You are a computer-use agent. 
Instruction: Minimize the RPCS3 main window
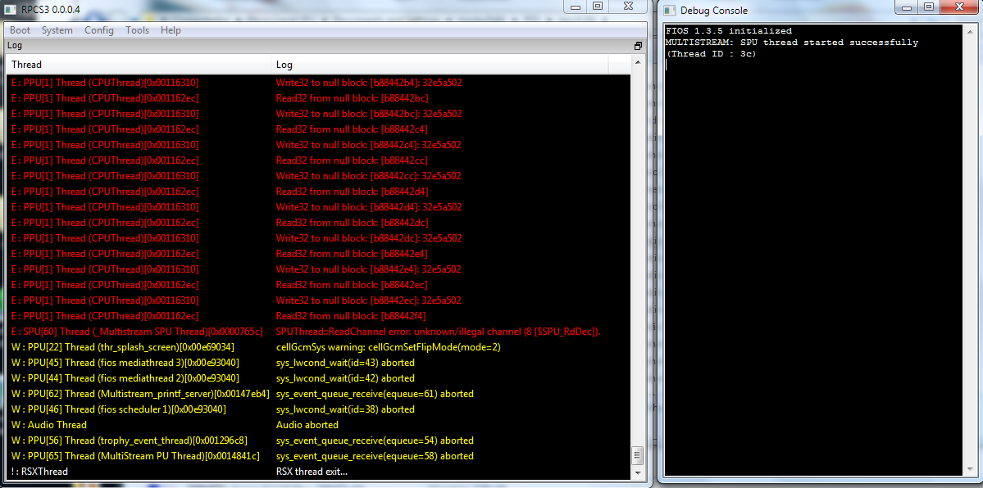pyautogui.click(x=576, y=7)
